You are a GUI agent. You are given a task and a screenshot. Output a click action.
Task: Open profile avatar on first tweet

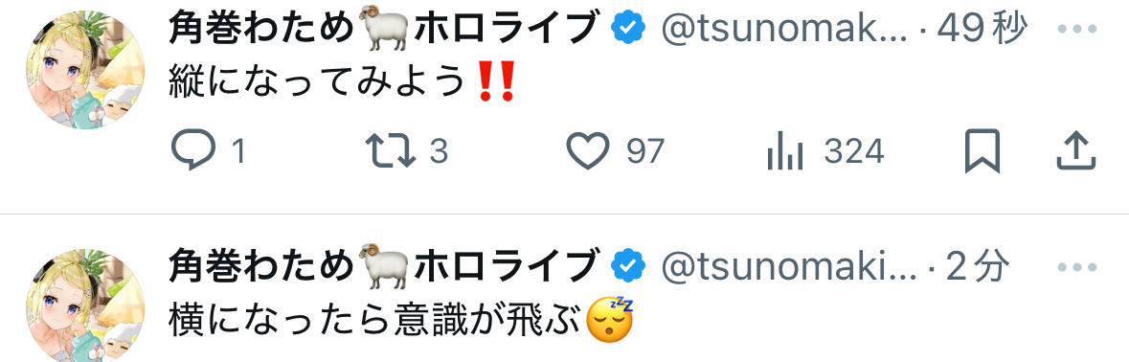tap(85, 70)
